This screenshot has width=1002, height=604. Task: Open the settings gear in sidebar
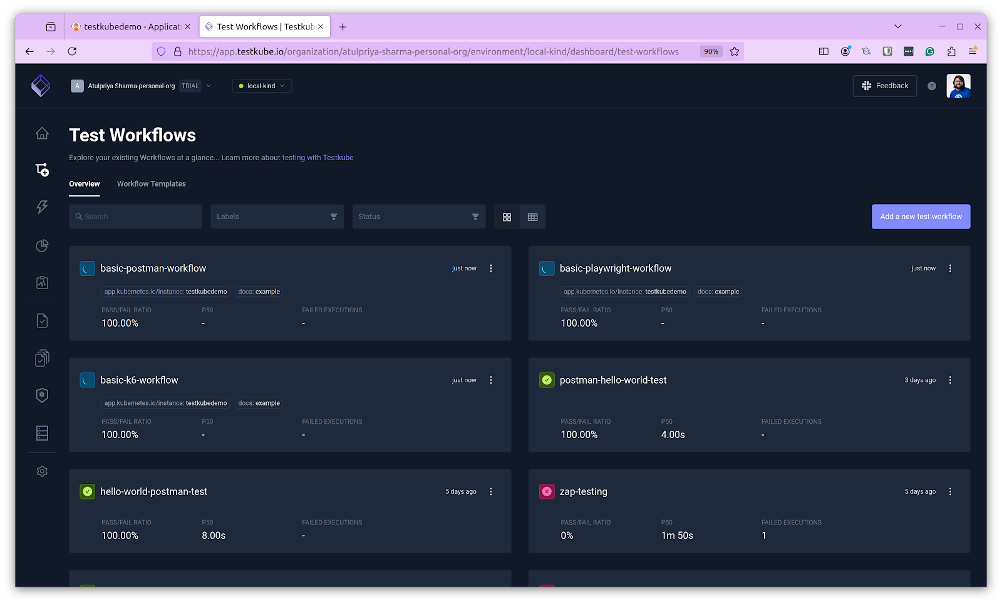[42, 471]
